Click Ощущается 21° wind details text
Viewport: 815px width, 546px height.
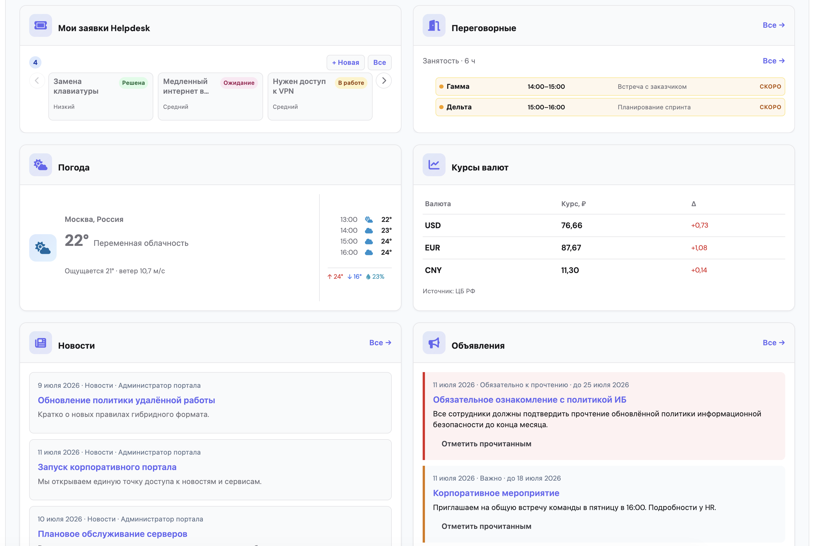115,271
